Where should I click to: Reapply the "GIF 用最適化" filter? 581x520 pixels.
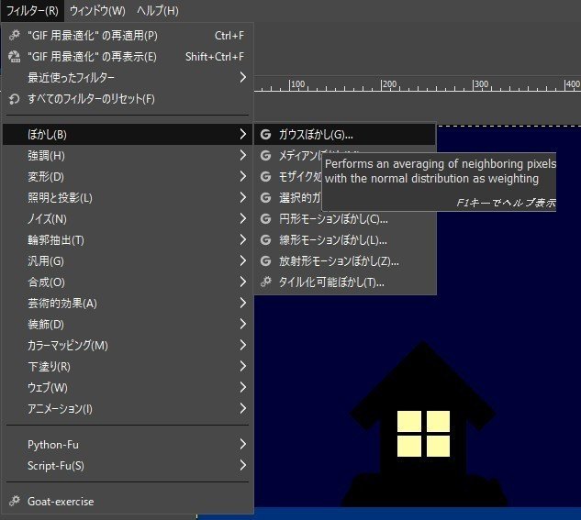coord(128,36)
